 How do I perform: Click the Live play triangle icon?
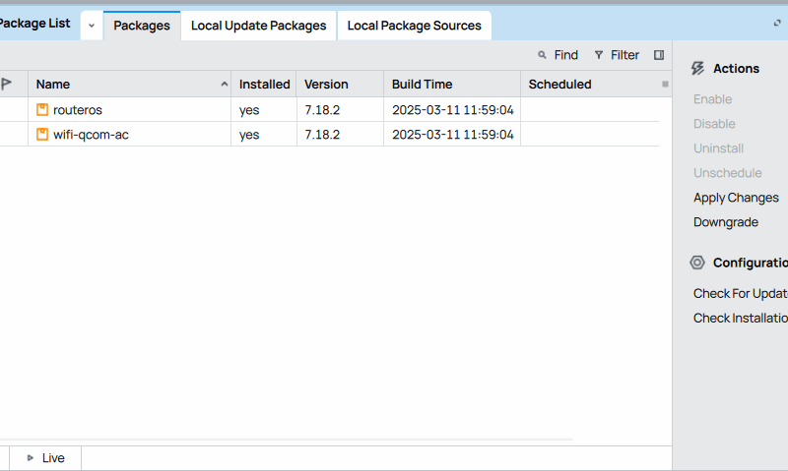(x=31, y=458)
